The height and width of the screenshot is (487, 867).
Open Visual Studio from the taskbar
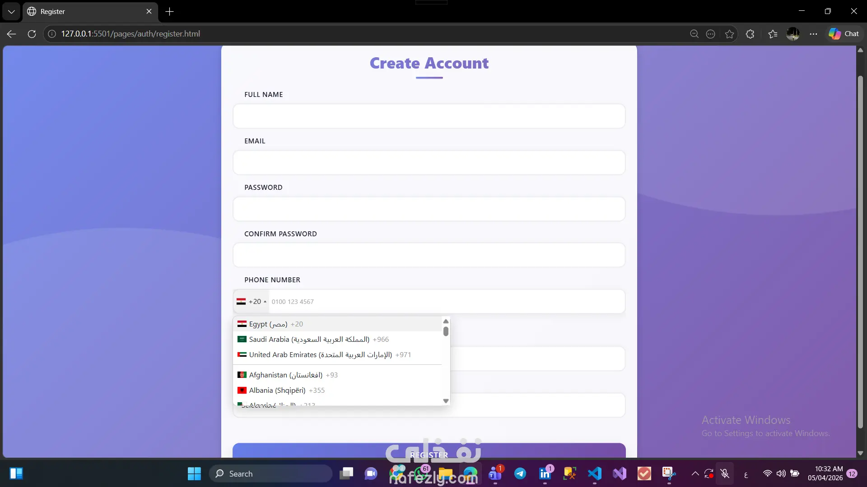coord(620,473)
